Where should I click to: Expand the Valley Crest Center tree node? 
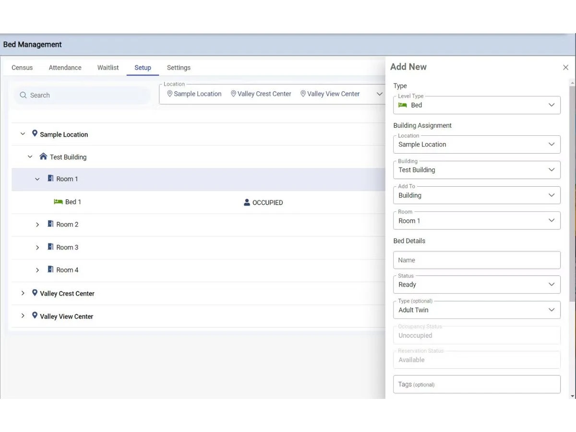coord(23,293)
